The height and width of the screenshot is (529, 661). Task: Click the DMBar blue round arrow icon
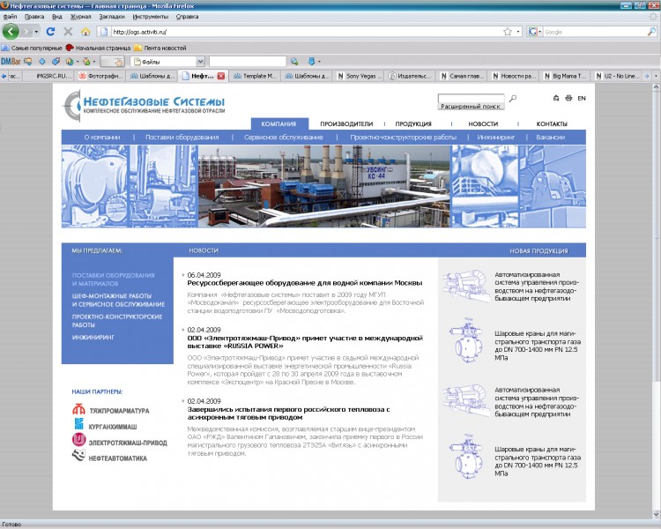[x=41, y=62]
